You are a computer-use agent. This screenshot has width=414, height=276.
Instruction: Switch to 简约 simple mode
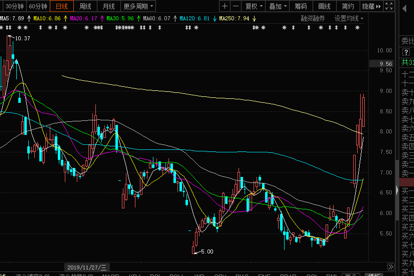348,6
